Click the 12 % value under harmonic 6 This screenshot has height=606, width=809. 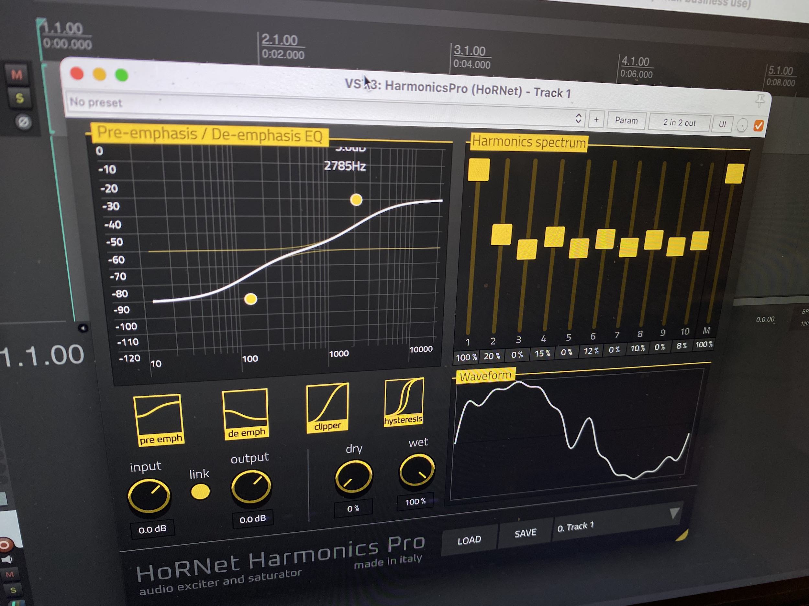(x=591, y=351)
